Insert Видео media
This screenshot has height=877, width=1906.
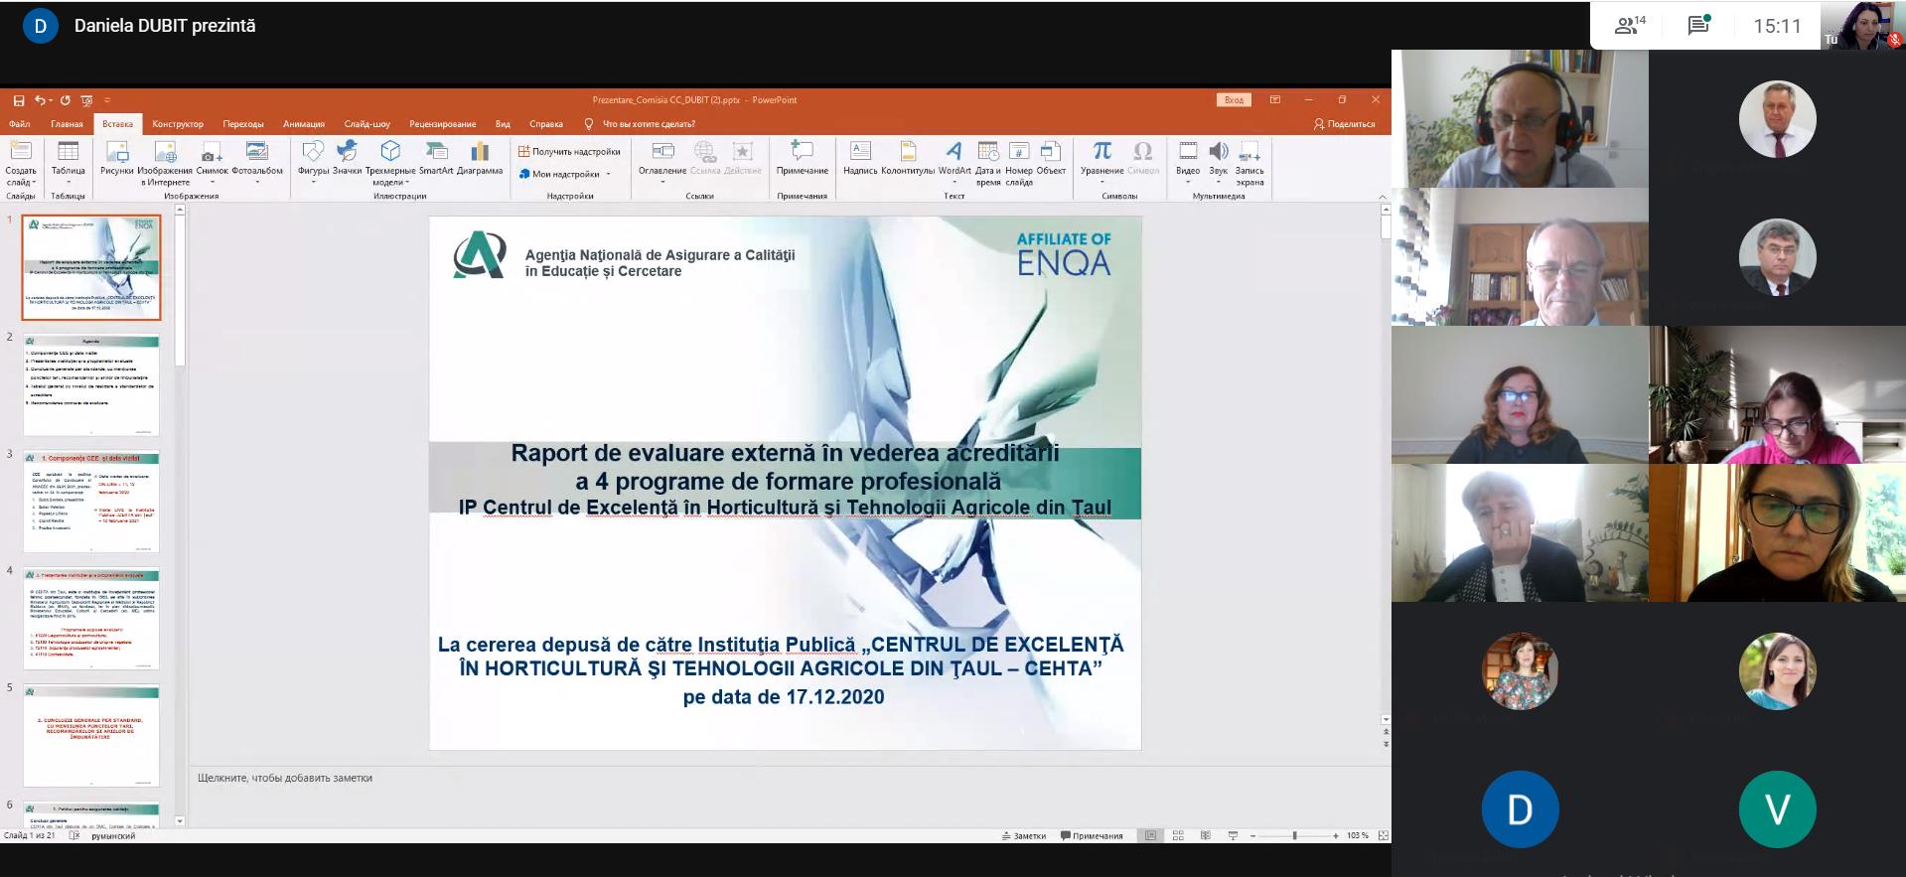(1188, 161)
